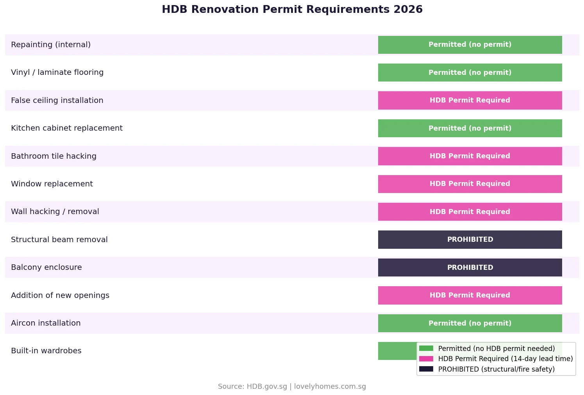Click the Permitted bar for Vinyl flooring
The width and height of the screenshot is (584, 395).
pos(470,73)
